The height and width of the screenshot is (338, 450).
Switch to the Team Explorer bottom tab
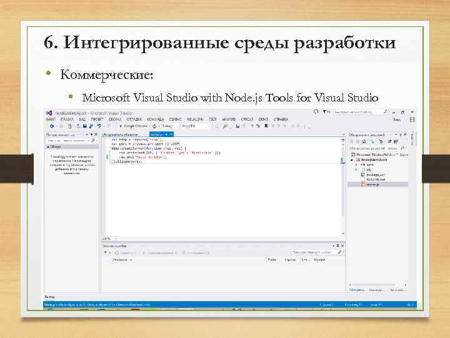coord(376,290)
